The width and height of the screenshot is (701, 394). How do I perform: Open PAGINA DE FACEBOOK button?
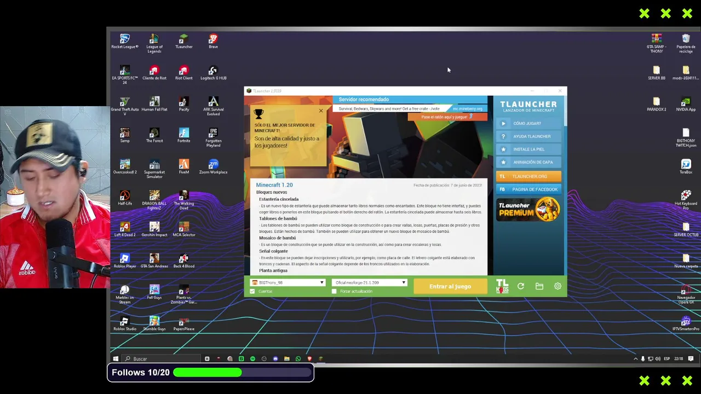(x=528, y=189)
